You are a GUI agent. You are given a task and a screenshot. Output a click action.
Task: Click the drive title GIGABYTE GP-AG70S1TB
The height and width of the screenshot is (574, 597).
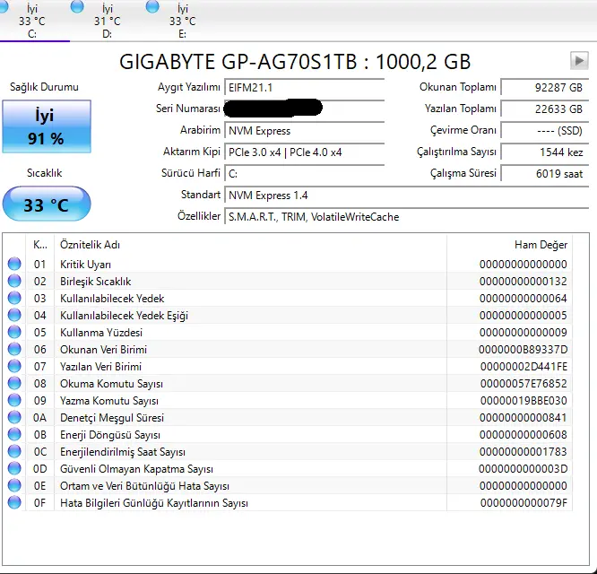pyautogui.click(x=238, y=62)
